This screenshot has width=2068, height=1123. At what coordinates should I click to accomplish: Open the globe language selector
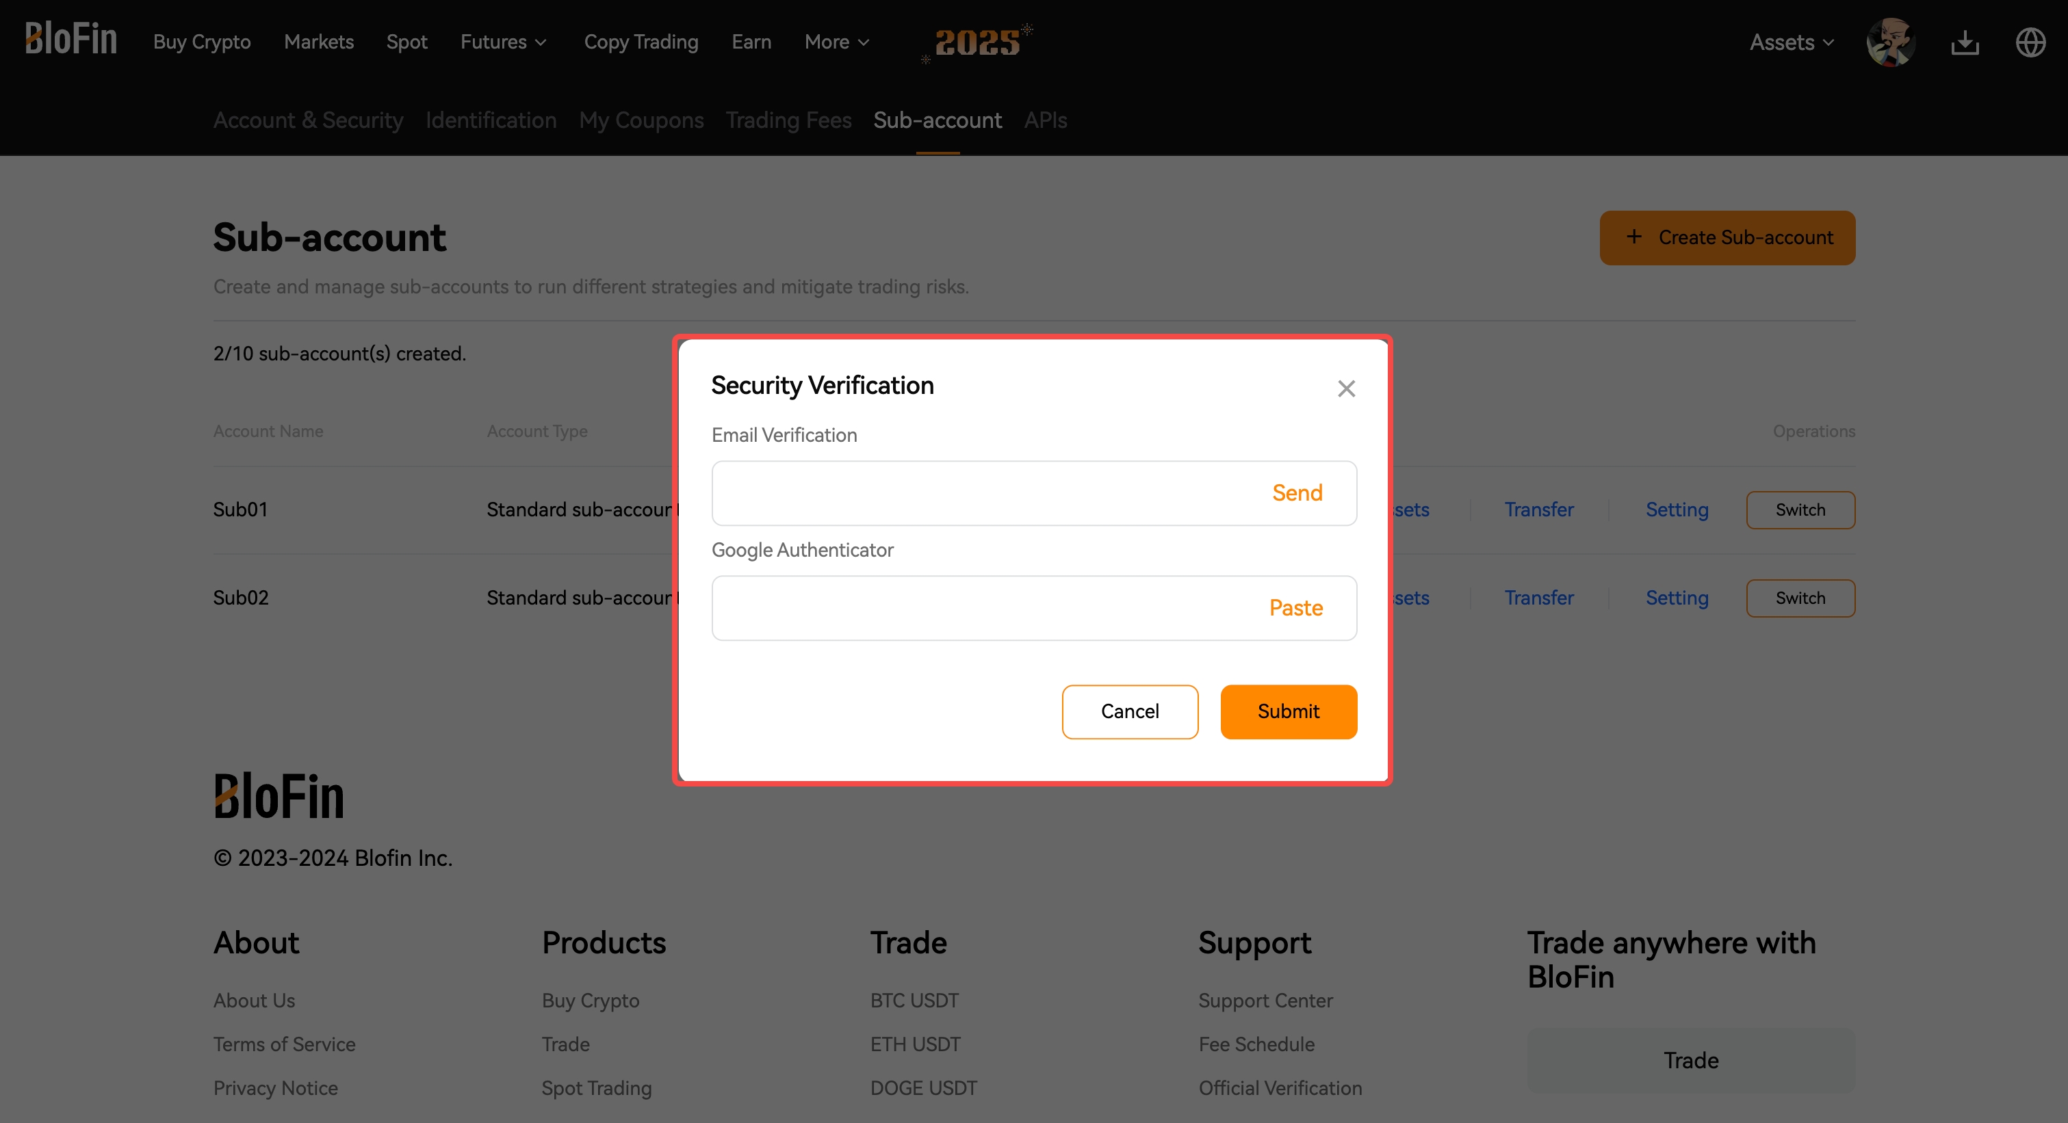pyautogui.click(x=2030, y=42)
